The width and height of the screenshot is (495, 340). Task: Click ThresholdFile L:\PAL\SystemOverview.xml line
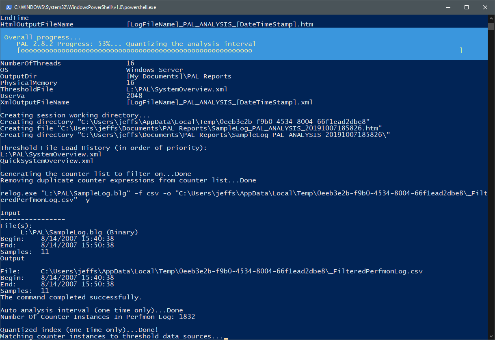pyautogui.click(x=114, y=89)
